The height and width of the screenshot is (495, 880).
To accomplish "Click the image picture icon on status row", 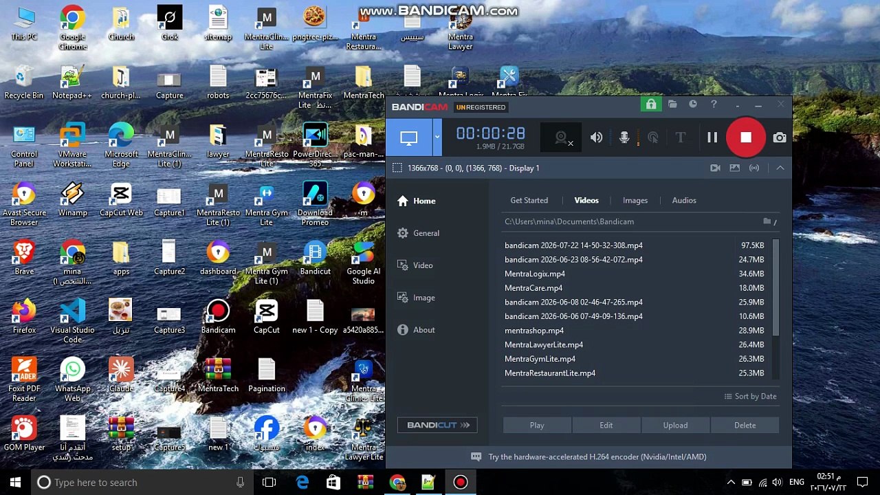I will tap(735, 168).
